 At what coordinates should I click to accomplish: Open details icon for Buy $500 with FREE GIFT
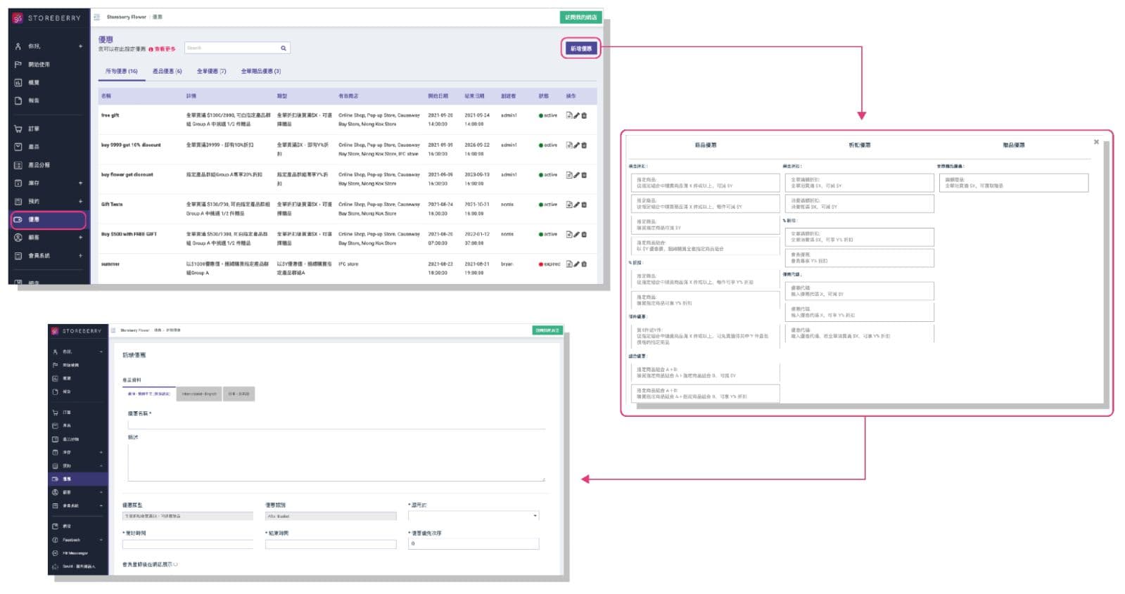tap(568, 234)
